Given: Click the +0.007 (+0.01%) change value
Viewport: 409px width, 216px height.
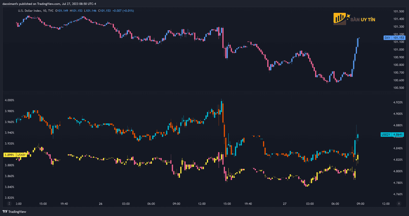Looking at the screenshot, I should point(123,11).
